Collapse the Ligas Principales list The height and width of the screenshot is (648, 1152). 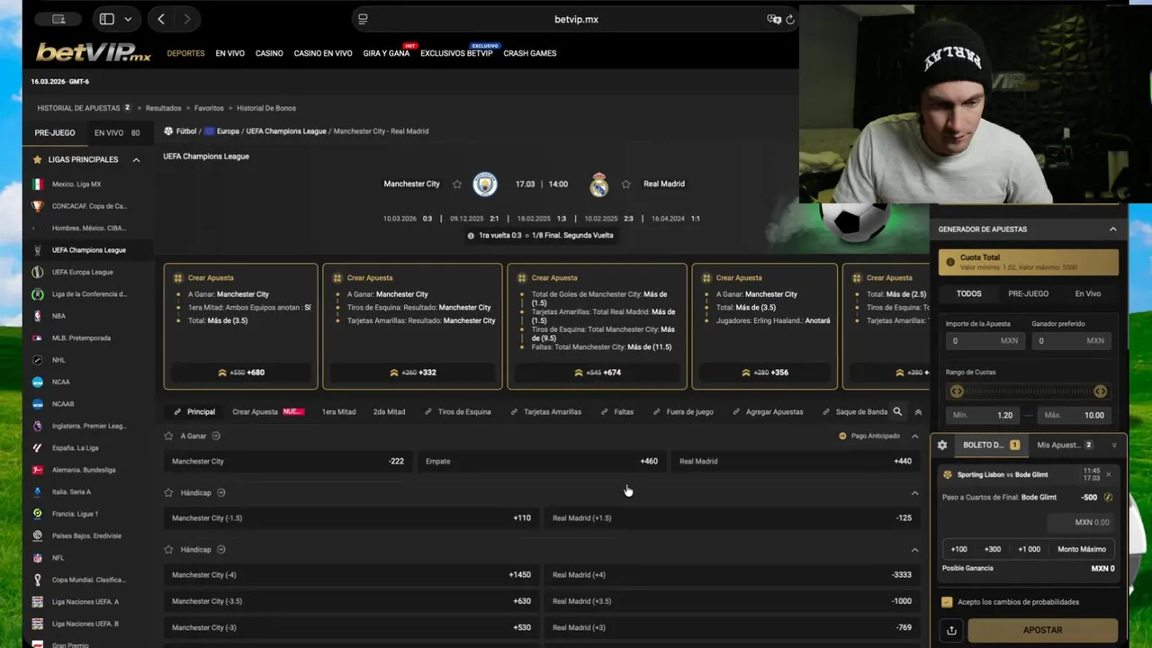136,159
